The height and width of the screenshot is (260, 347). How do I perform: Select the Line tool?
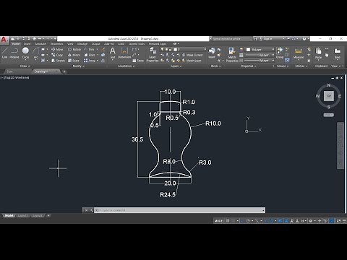click(4, 53)
